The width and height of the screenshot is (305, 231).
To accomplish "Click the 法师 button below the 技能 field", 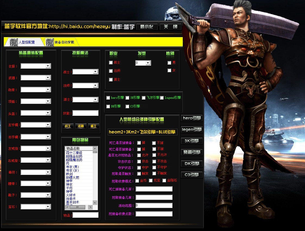I will [81, 126].
